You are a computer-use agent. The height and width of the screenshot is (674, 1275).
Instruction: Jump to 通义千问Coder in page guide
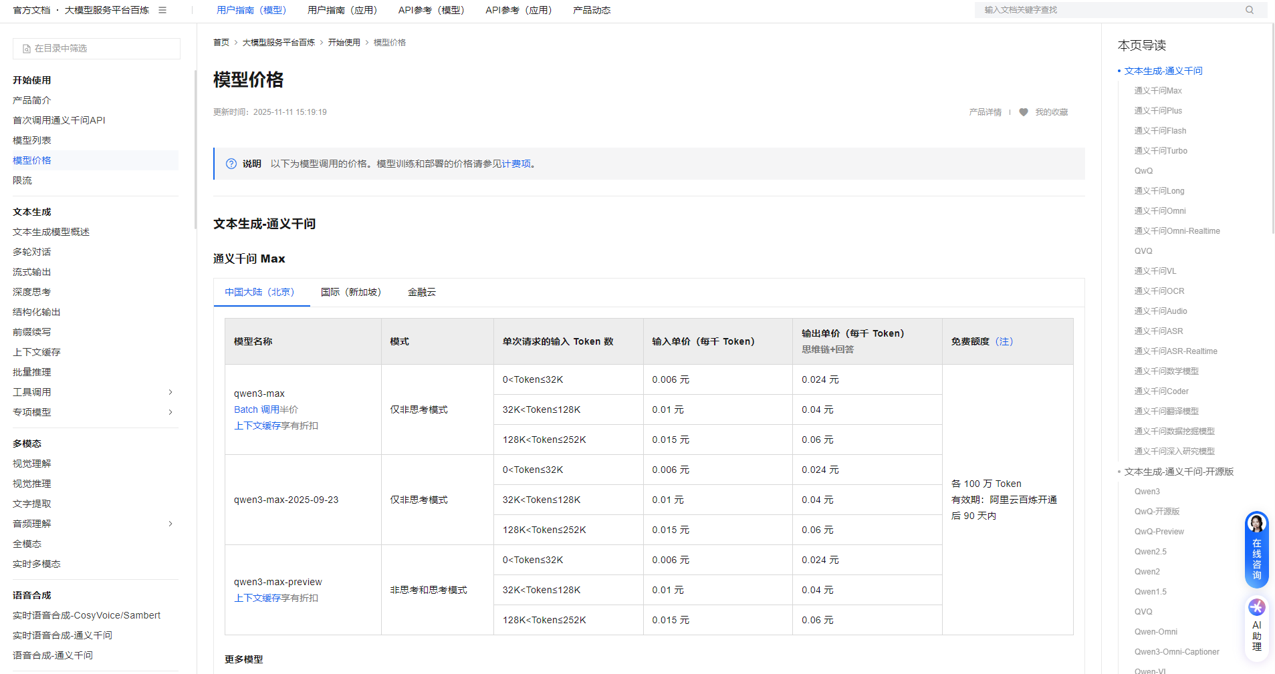[x=1161, y=391]
